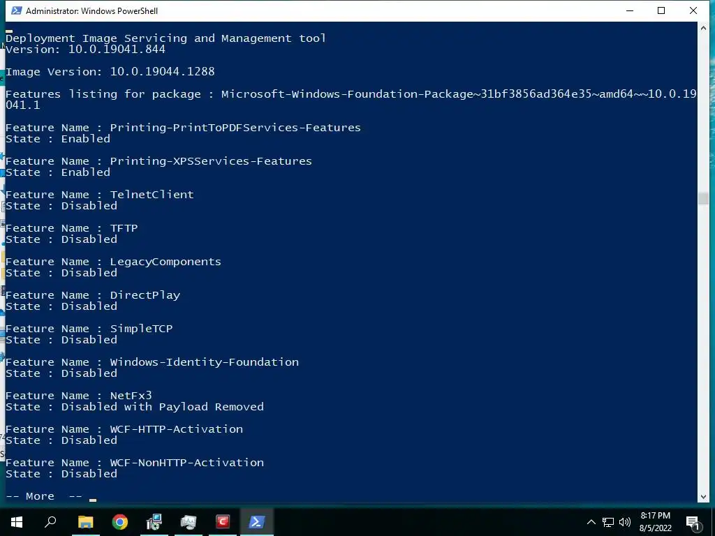This screenshot has height=536, width=715.
Task: Click the 'WCF-NonHTTP-Activation' feature name
Action: click(187, 463)
